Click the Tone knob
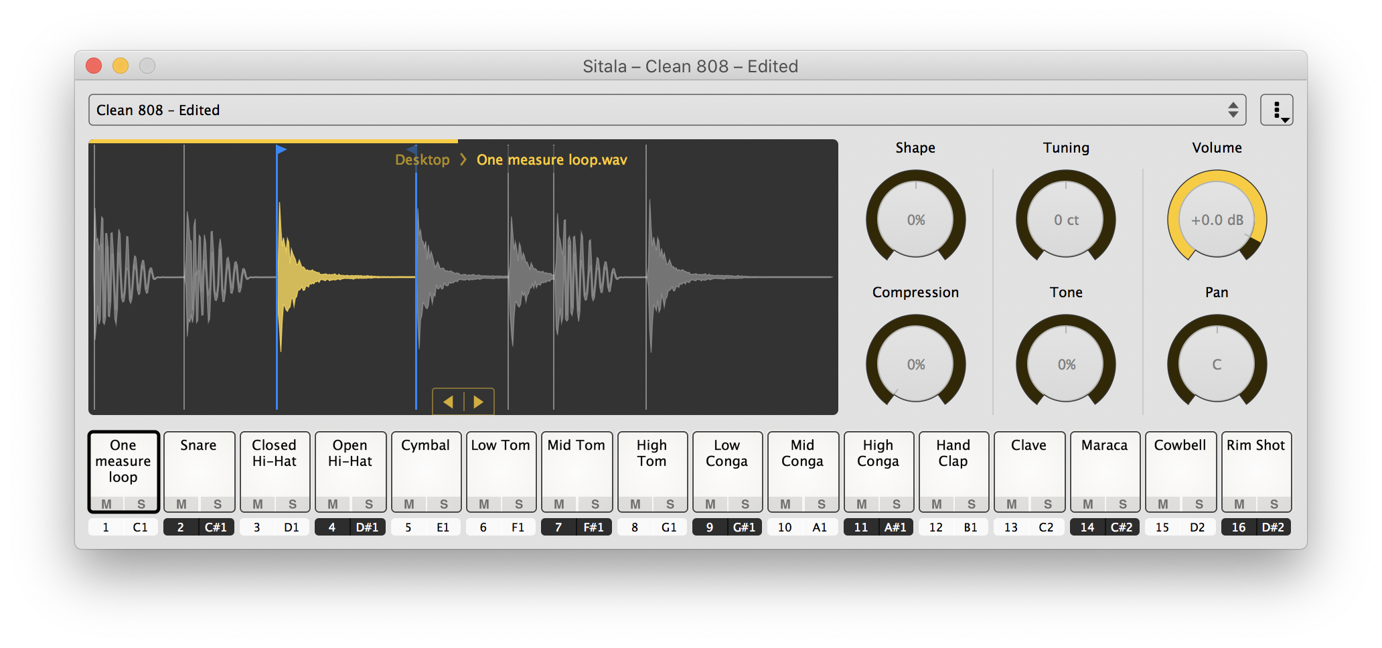 (1065, 363)
